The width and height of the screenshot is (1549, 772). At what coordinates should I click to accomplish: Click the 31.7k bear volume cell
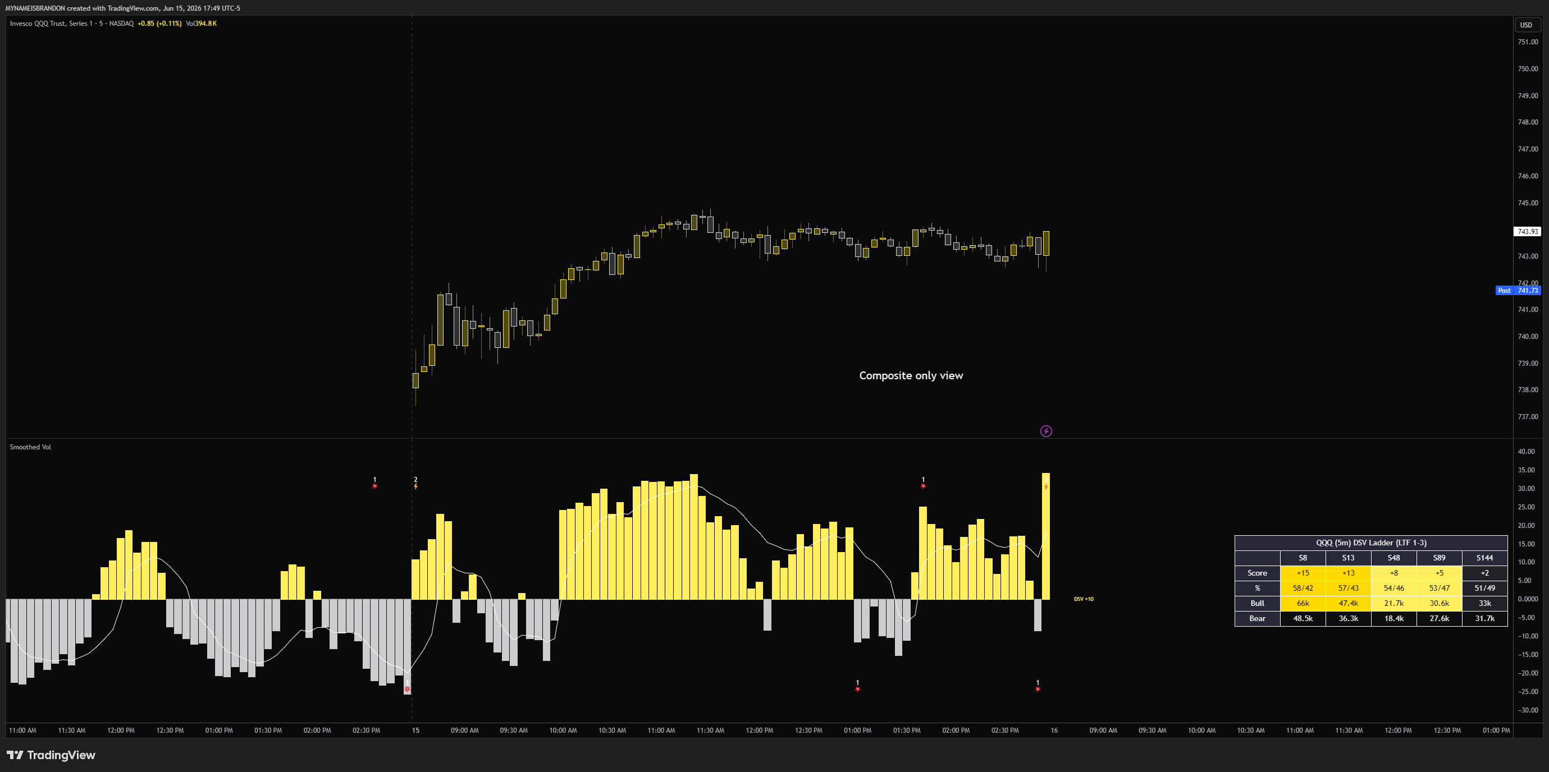(1484, 618)
